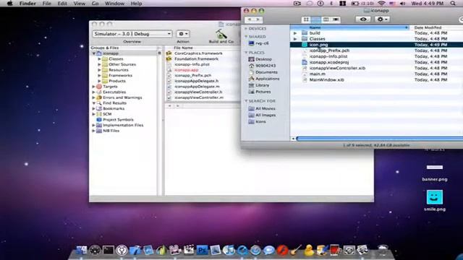Switch Finder to icon view
The image size is (463, 260).
click(306, 19)
